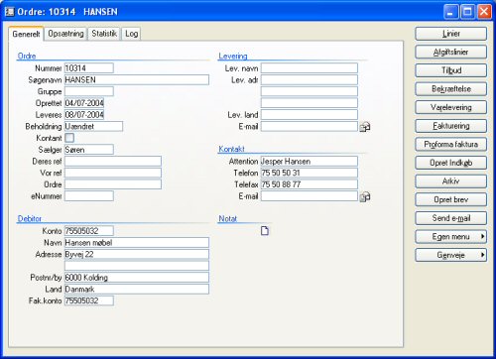Click the Levering section header link
This screenshot has height=359, width=496.
233,56
